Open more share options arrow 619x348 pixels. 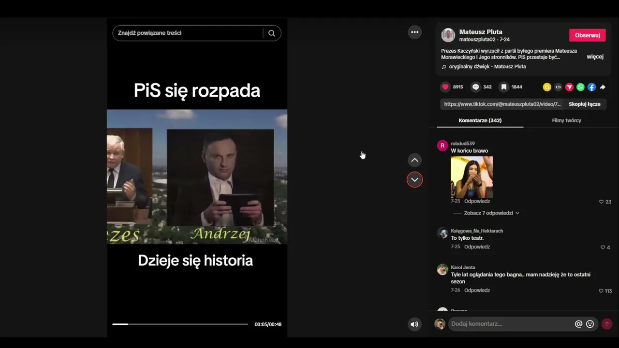[603, 87]
